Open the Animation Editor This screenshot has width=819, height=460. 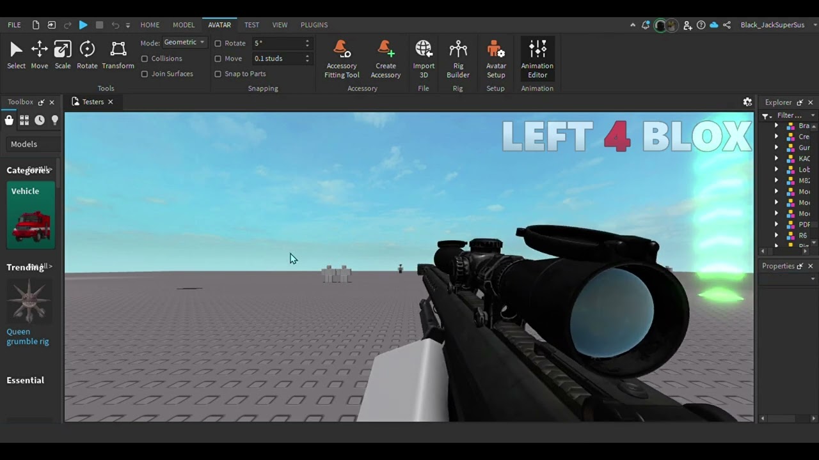(x=537, y=59)
